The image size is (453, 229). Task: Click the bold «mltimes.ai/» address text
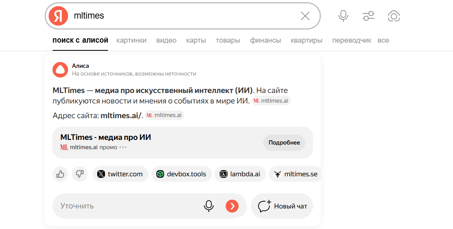pyautogui.click(x=121, y=116)
